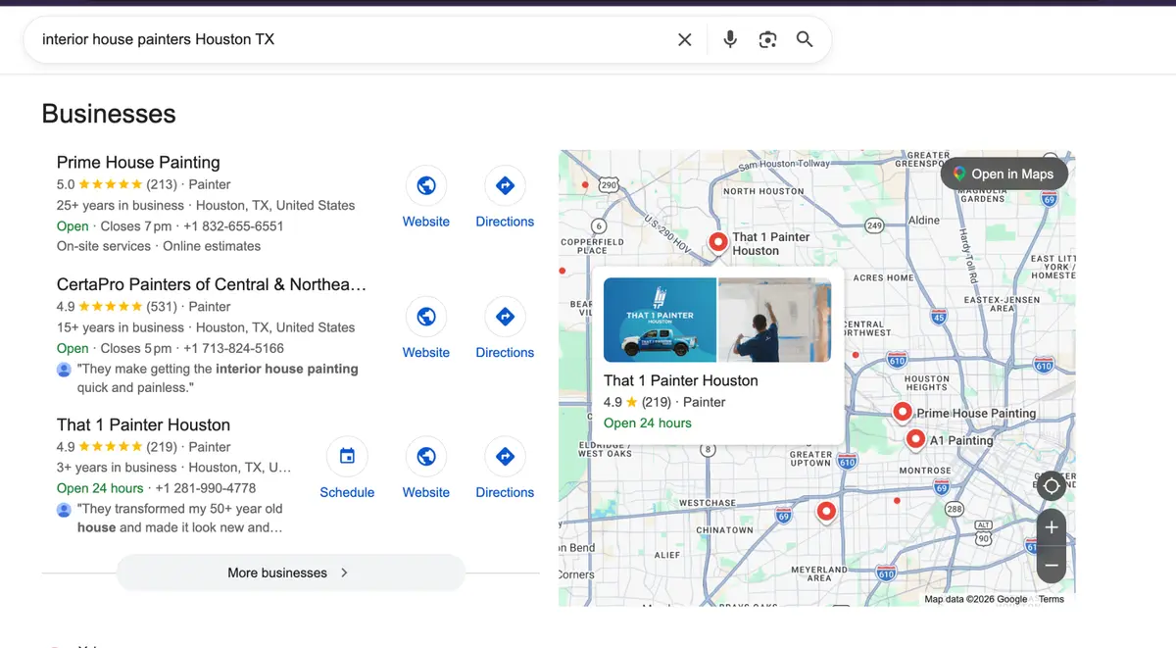Click the magnifying glass search icon

coord(805,39)
